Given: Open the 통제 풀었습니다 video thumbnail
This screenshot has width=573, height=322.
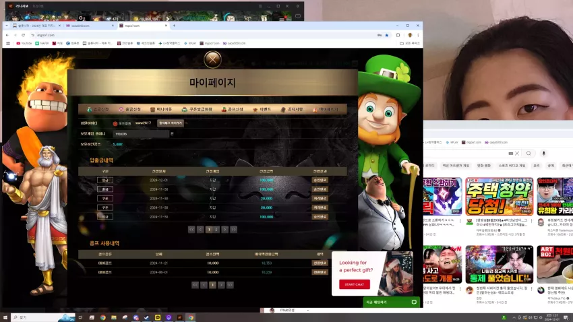Looking at the screenshot, I should pyautogui.click(x=499, y=264).
